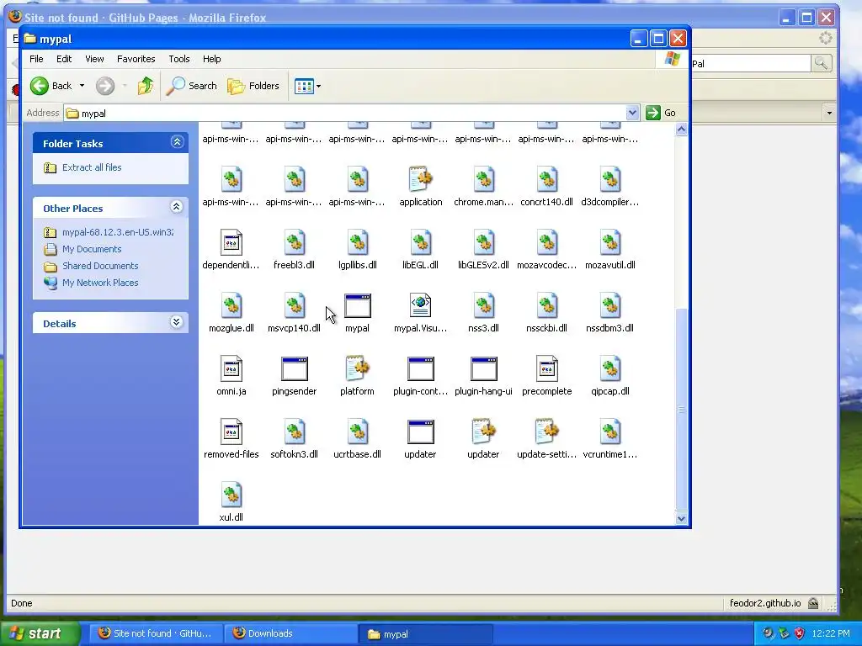This screenshot has height=646, width=862.
Task: Select concrt140.dll file icon
Action: click(546, 180)
